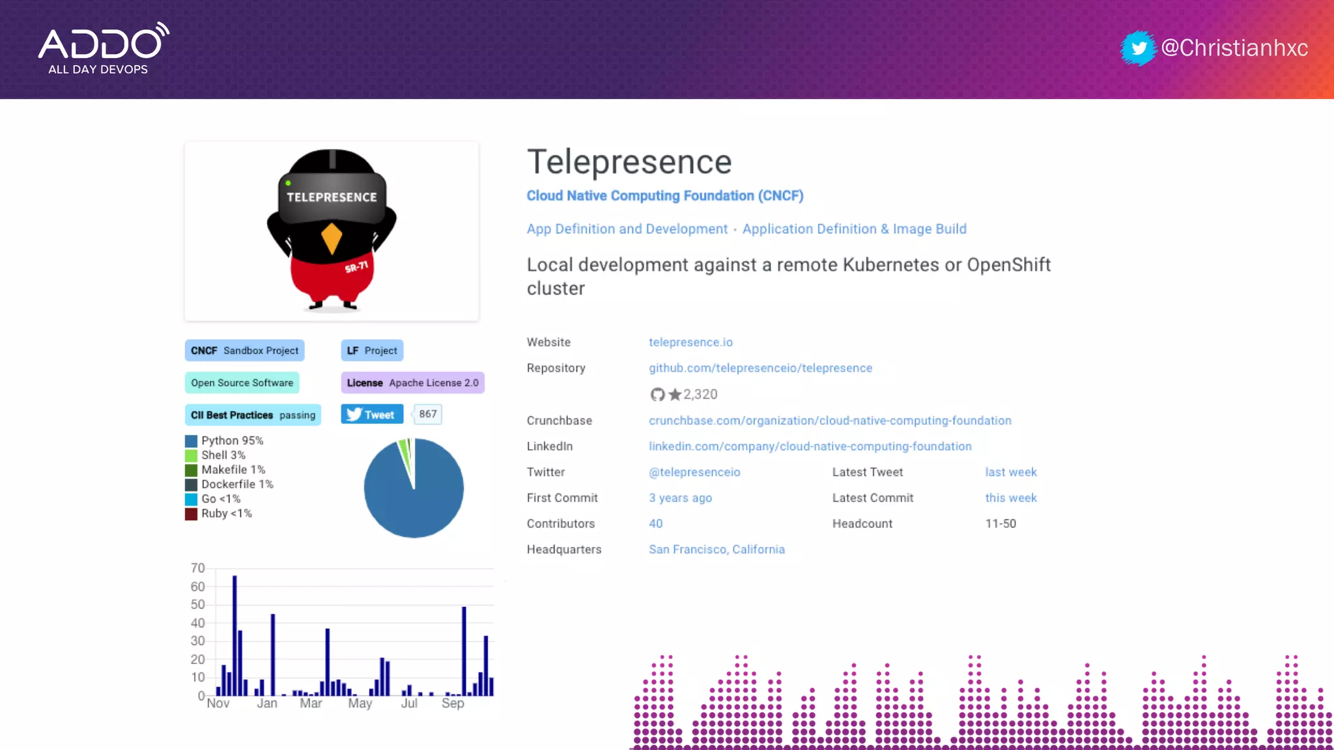1334x750 pixels.
Task: Open the telepresence.io website link
Action: [690, 342]
